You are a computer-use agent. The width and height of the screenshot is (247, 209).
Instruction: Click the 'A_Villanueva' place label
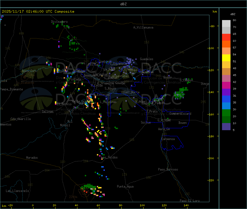click(143, 27)
